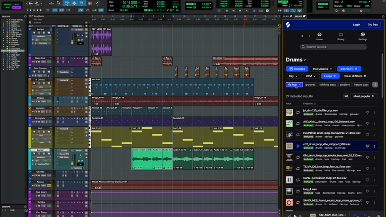Click the transport Record button
This screenshot has width=386, height=217.
tap(268, 11)
